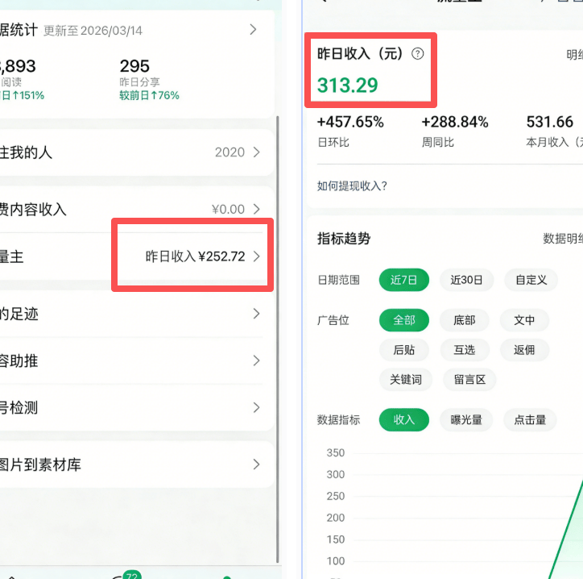Select the 近7日 date range

click(x=404, y=280)
